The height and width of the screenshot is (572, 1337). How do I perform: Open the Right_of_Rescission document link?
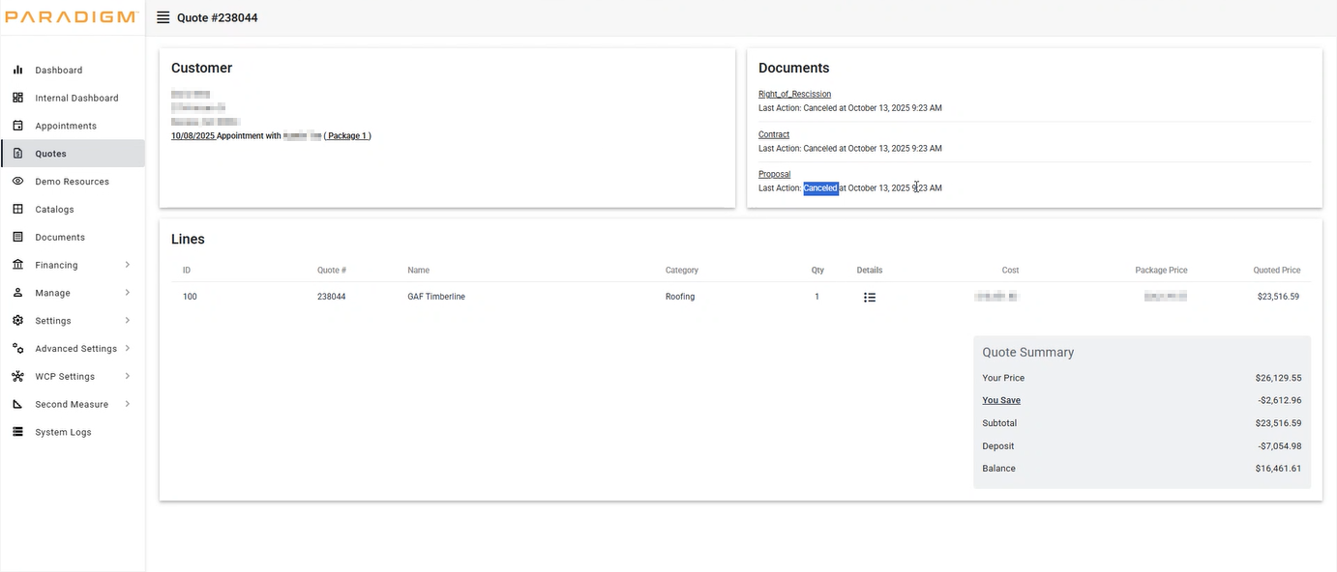coord(794,94)
